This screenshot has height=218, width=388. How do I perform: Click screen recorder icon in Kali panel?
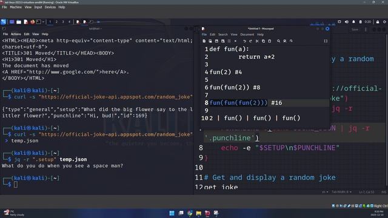(339, 22)
